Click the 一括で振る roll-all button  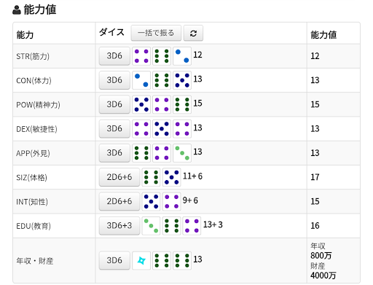(156, 33)
